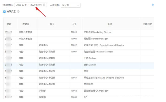The width and height of the screenshot is (166, 102).
Task: Click the 考勤时间 date range input
Action: point(30,5)
